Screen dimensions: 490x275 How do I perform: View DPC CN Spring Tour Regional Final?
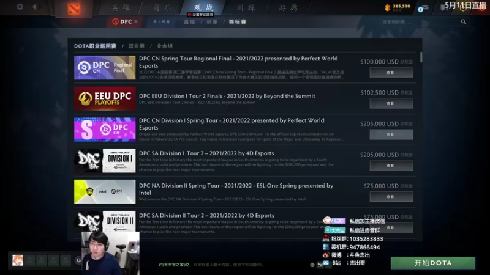[x=391, y=72]
